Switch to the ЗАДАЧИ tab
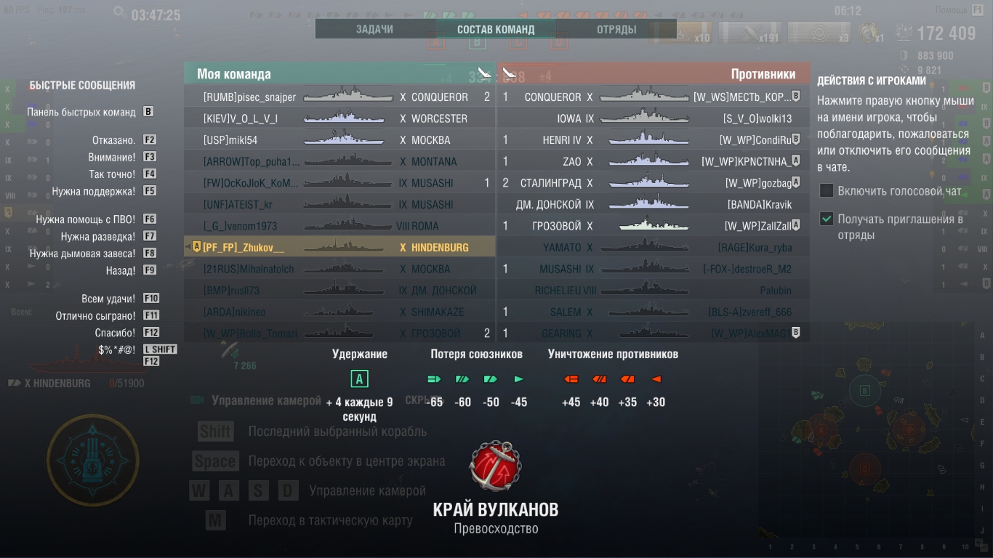 tap(375, 30)
